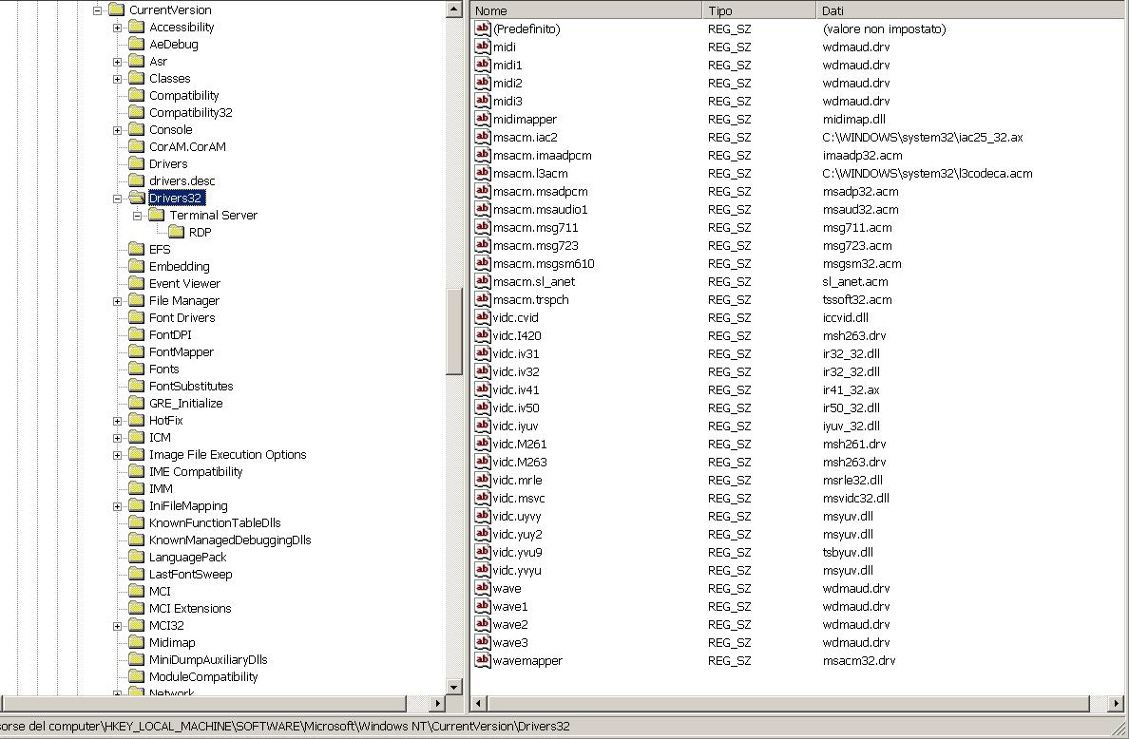The width and height of the screenshot is (1129, 739).
Task: Click the string icon next to midi2
Action: [483, 83]
